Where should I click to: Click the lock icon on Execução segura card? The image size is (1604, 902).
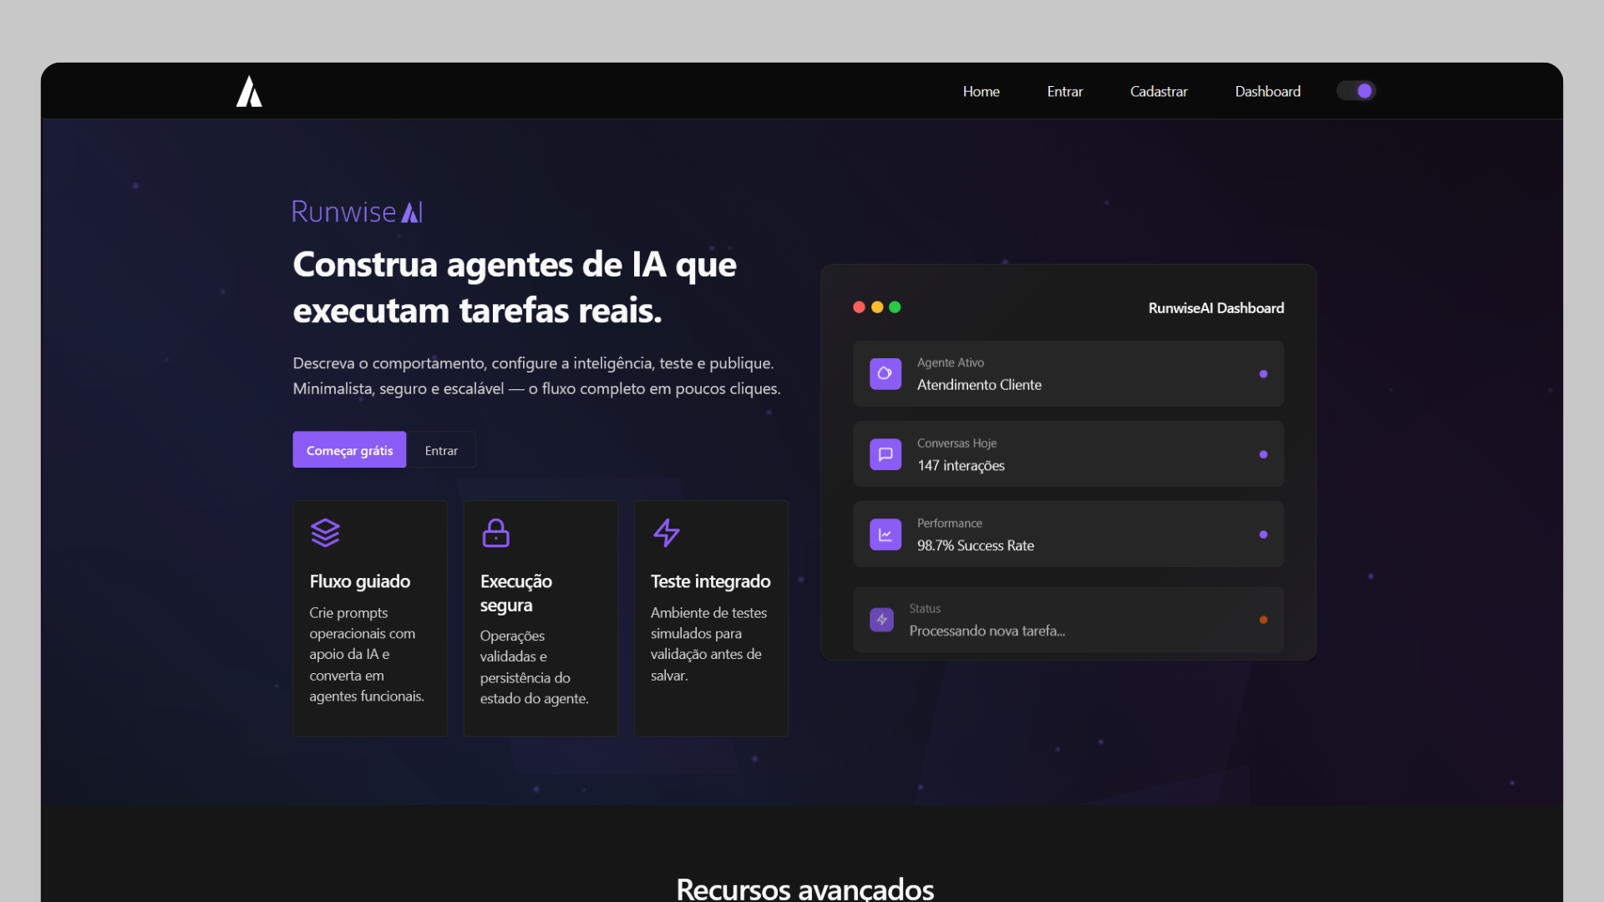(x=496, y=533)
